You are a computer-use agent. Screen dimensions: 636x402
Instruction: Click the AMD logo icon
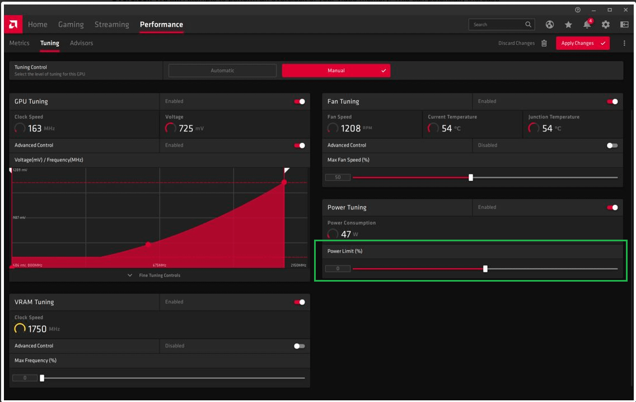13,24
